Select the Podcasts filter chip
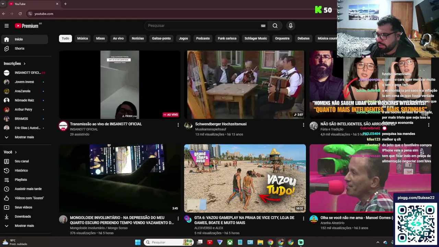Screen dimensions: 439x247 point(203,38)
